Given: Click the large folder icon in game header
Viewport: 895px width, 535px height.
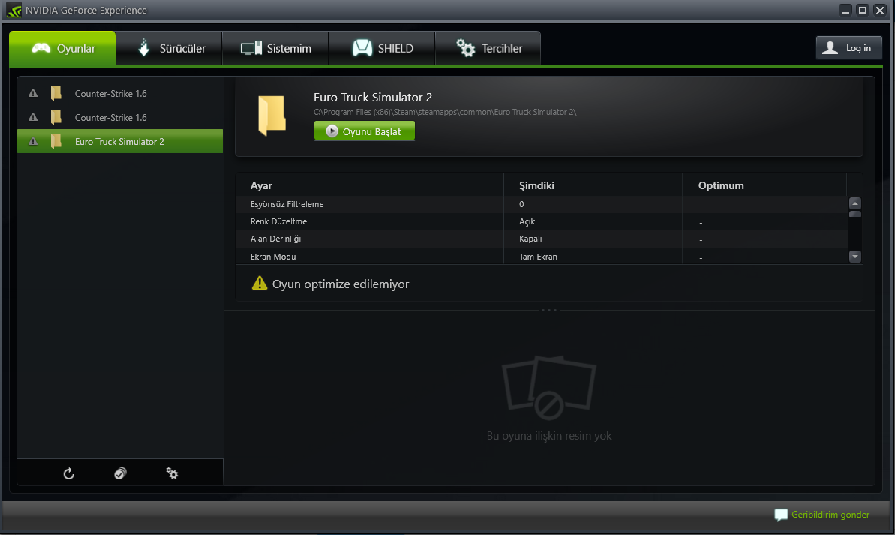Looking at the screenshot, I should pos(272,116).
